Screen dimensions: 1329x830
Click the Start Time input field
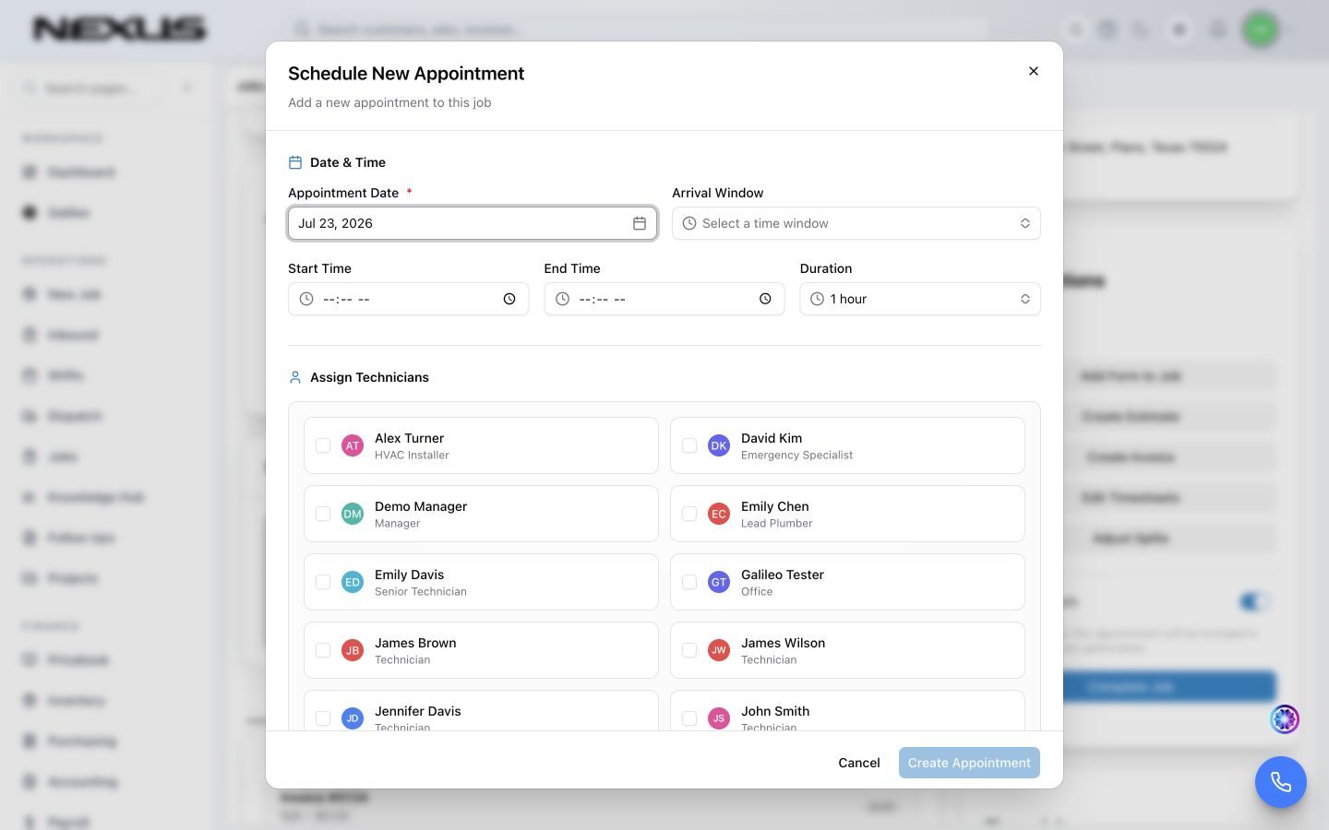pyautogui.click(x=409, y=299)
